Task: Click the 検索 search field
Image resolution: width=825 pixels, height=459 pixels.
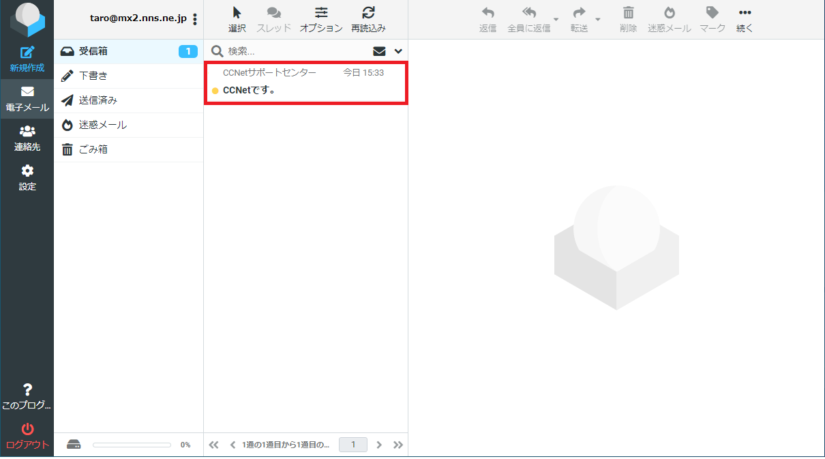Action: click(297, 51)
